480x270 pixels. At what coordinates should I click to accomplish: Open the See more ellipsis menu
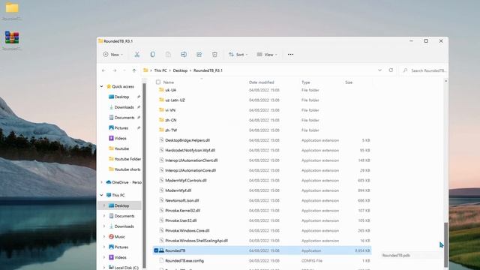point(290,55)
